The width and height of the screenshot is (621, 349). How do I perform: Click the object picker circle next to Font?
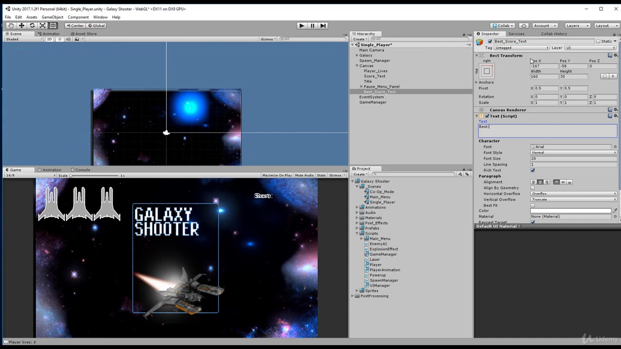(x=615, y=147)
